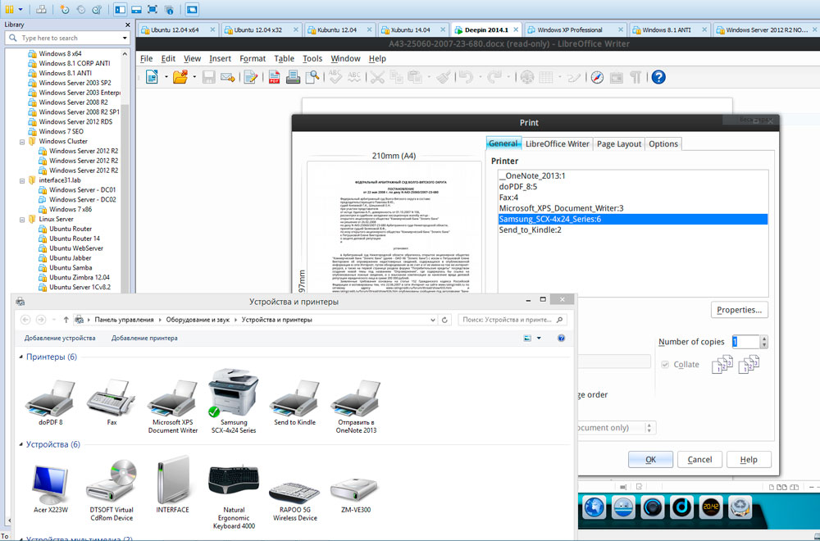Open the address bar path history dropdown
This screenshot has height=541, width=820.
(x=433, y=319)
